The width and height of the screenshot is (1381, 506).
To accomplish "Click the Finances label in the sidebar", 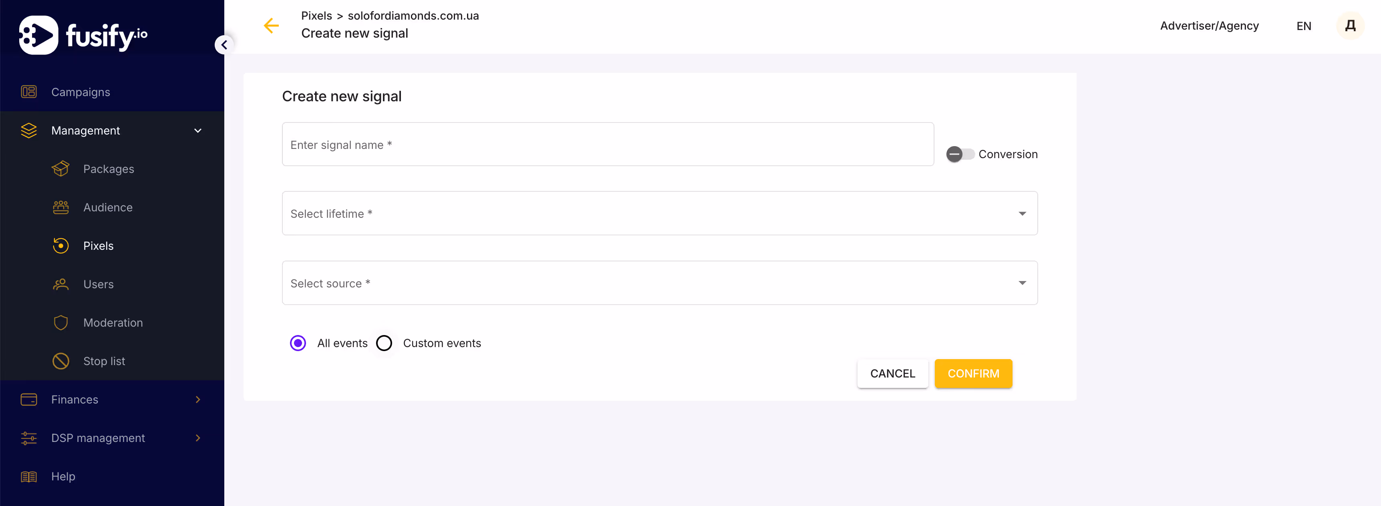I will (74, 400).
